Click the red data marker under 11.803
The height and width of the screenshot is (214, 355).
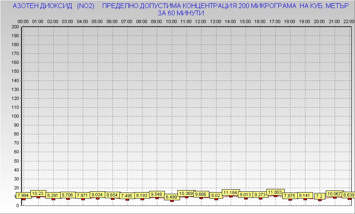275,196
